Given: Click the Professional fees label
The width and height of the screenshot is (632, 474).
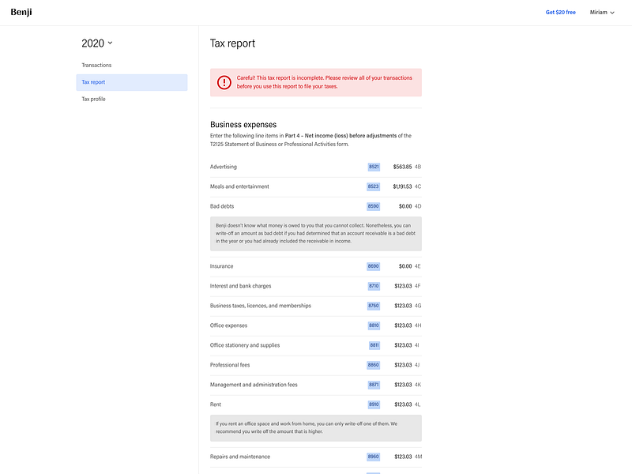Looking at the screenshot, I should (x=230, y=365).
